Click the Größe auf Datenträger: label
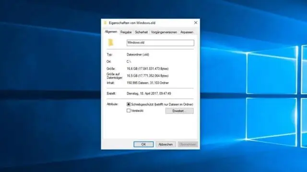 pos(115,76)
